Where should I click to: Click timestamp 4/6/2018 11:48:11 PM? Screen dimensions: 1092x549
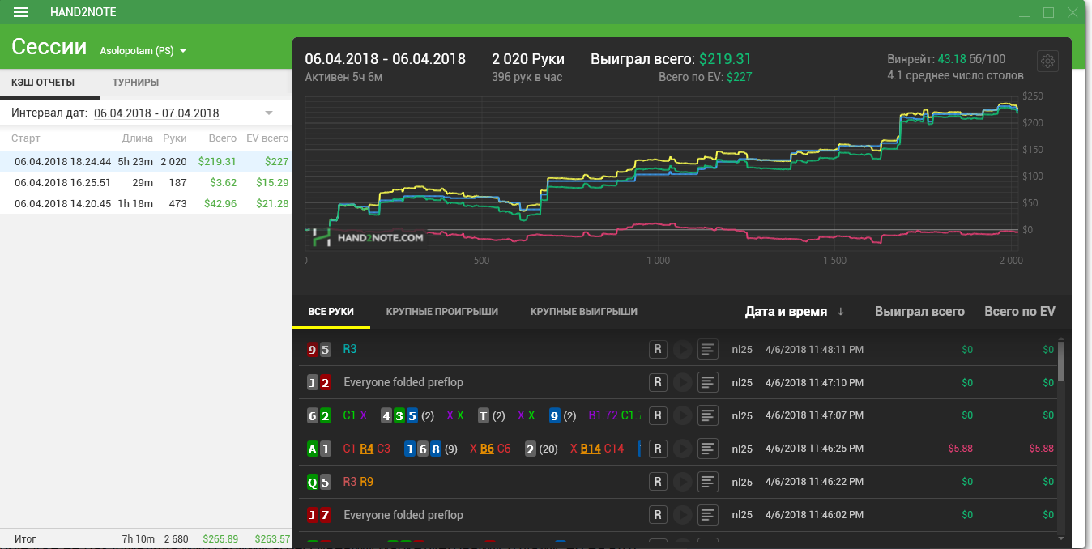tap(814, 350)
